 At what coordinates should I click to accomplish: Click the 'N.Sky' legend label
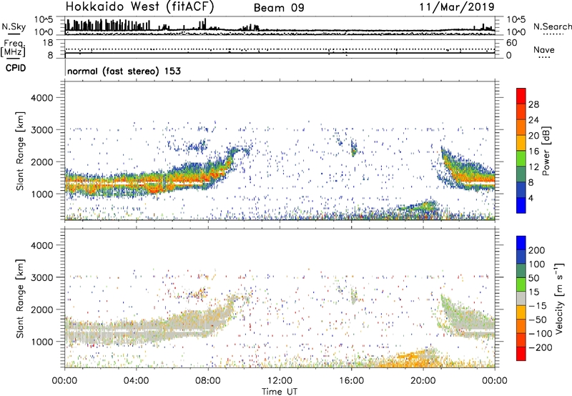click(14, 26)
